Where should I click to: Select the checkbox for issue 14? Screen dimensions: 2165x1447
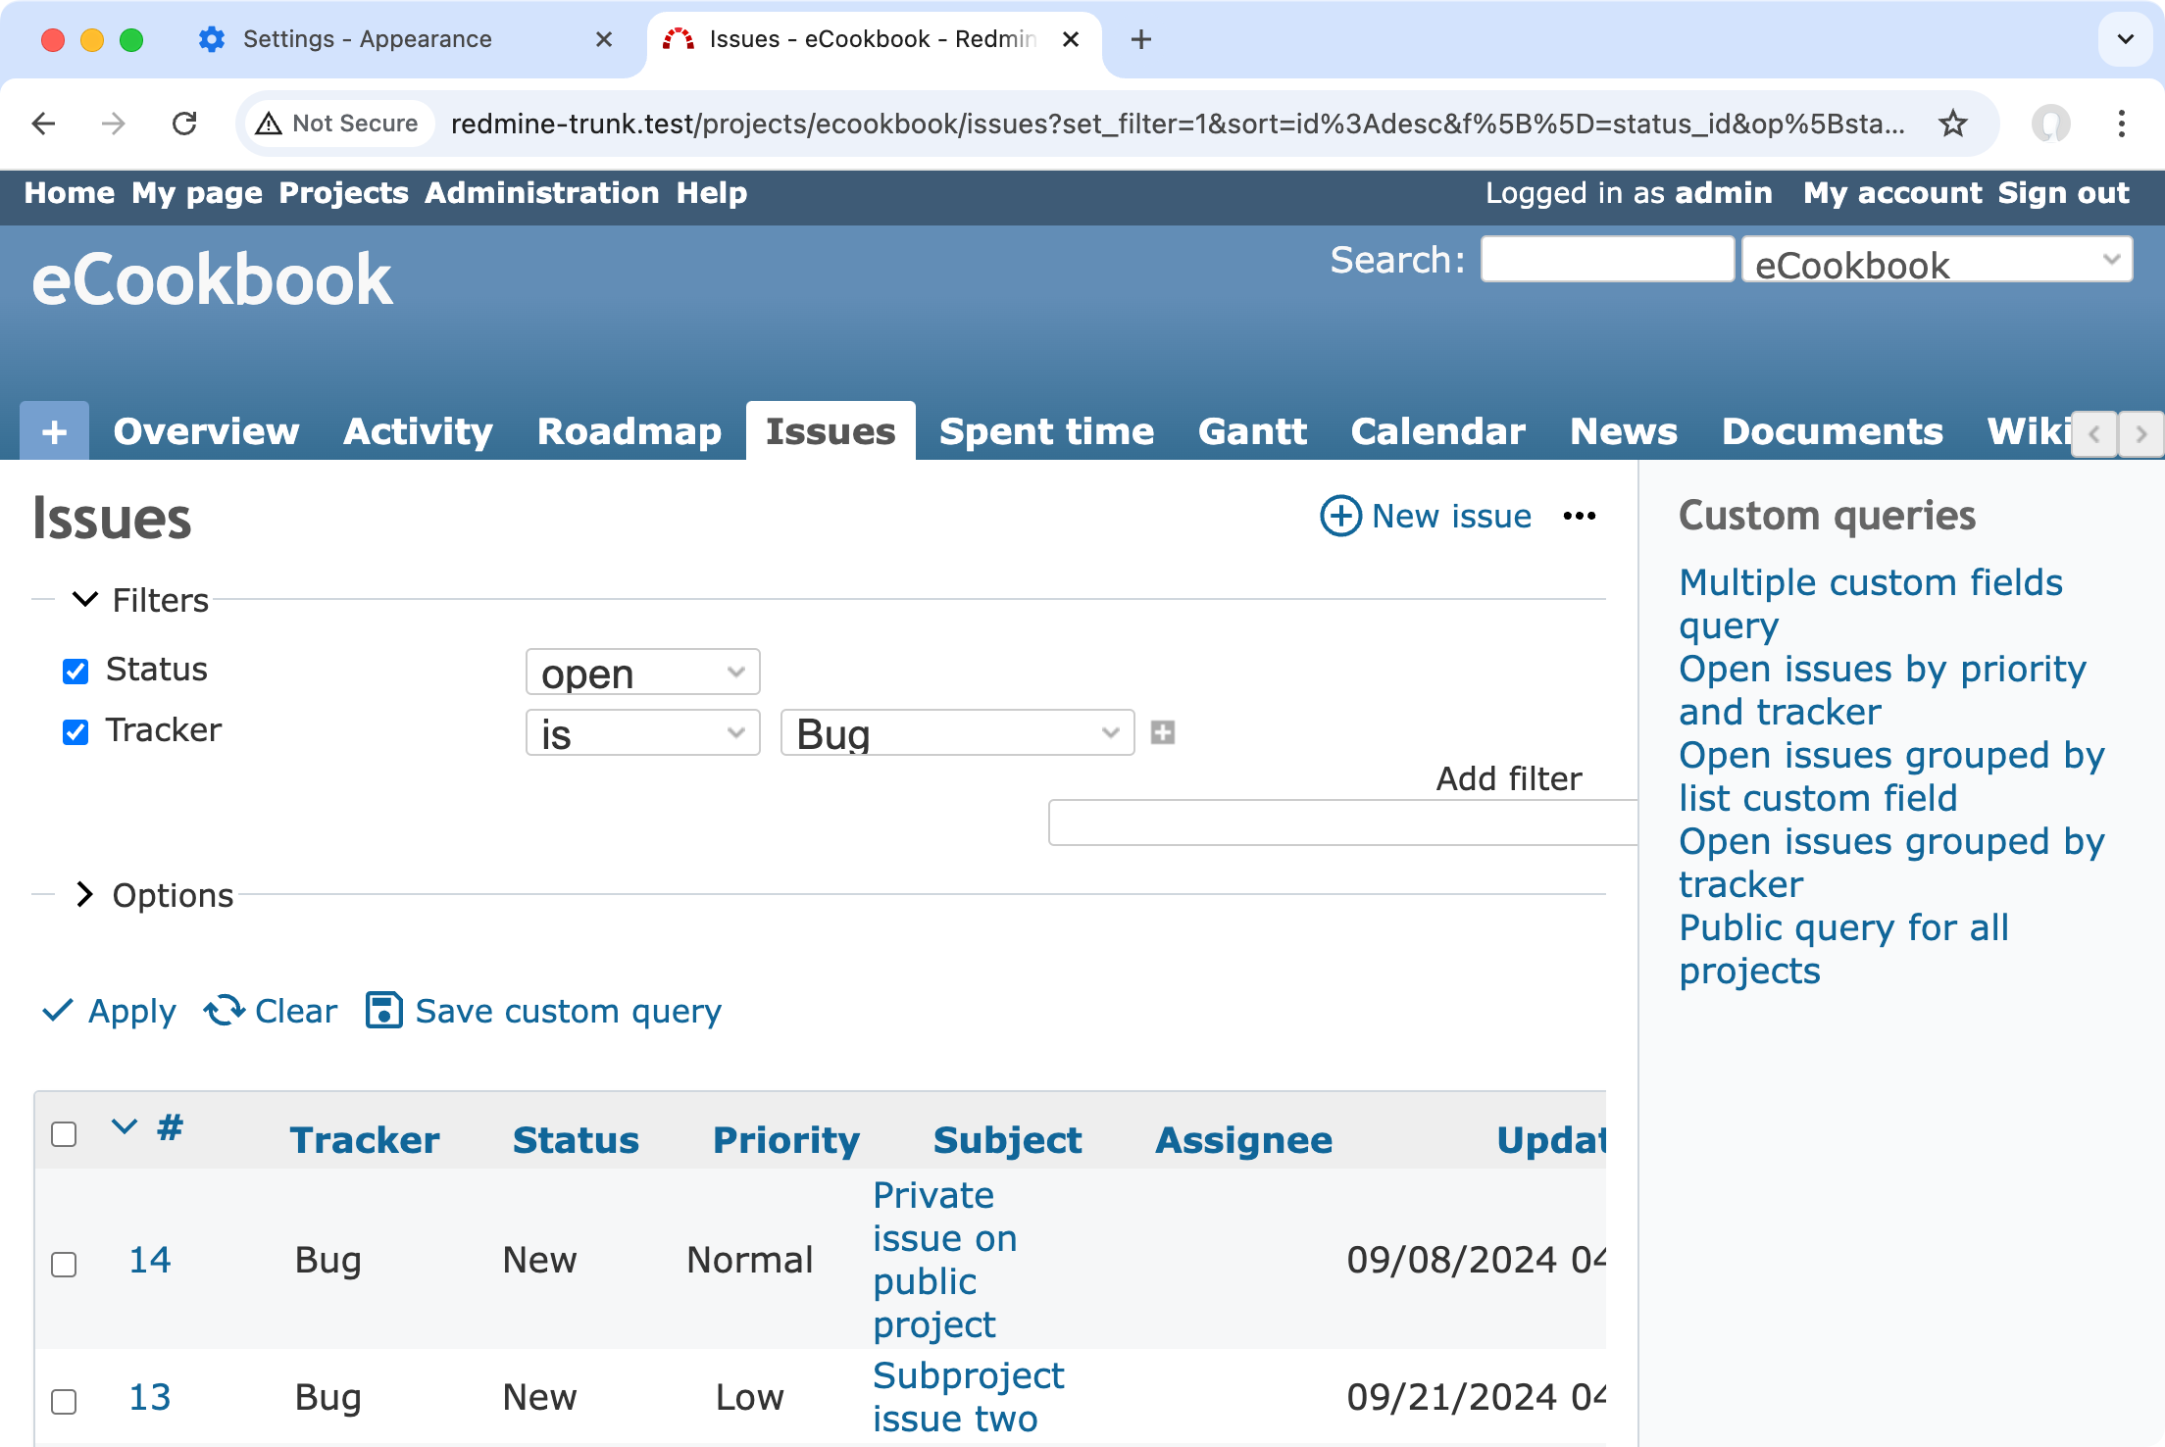coord(64,1265)
